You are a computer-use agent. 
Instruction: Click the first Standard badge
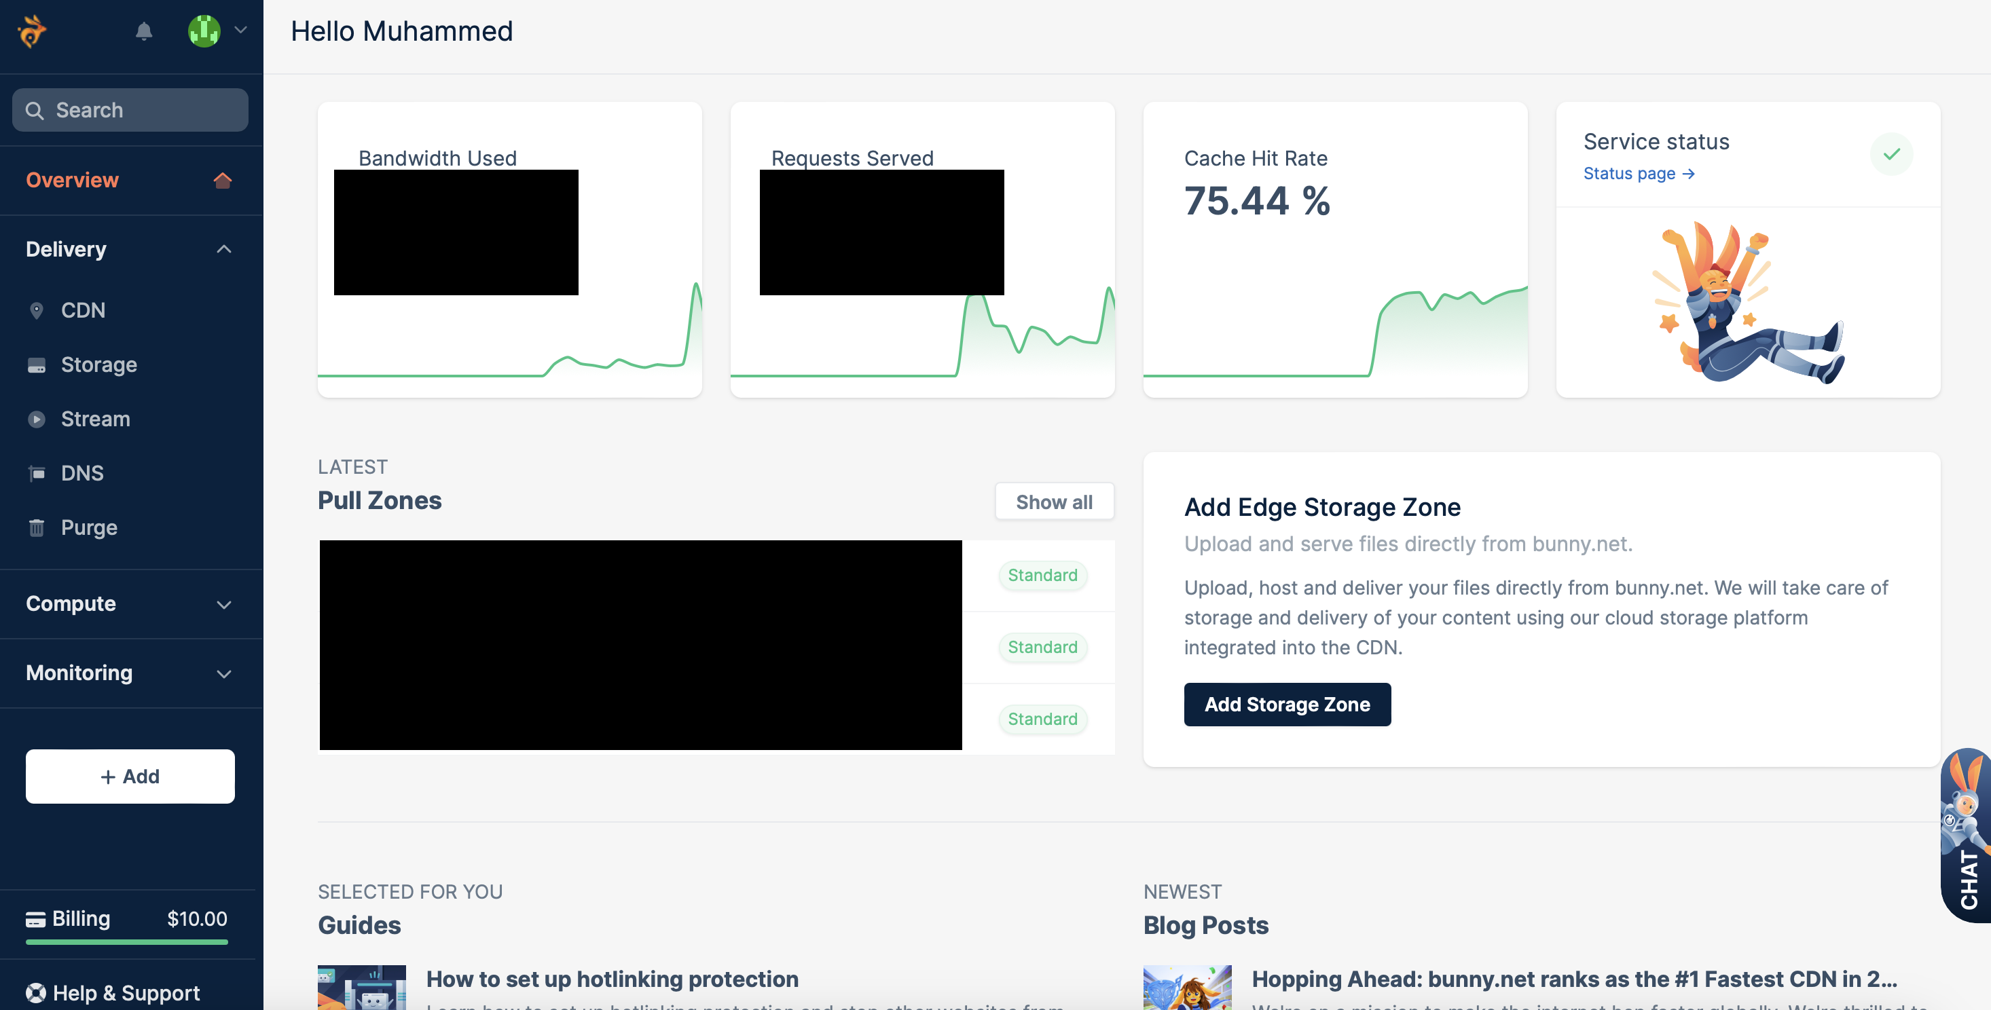[x=1042, y=575]
